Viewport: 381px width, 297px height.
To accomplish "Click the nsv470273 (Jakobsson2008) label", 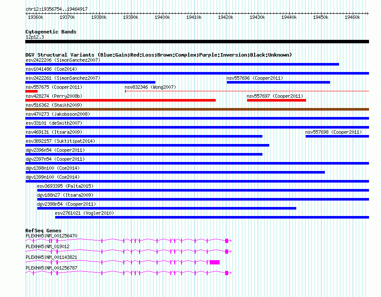I will (58, 114).
